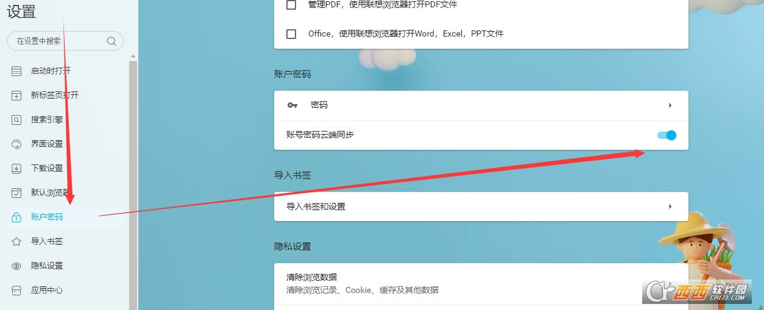Click the import bookmarks star icon
This screenshot has width=764, height=310.
[x=17, y=242]
